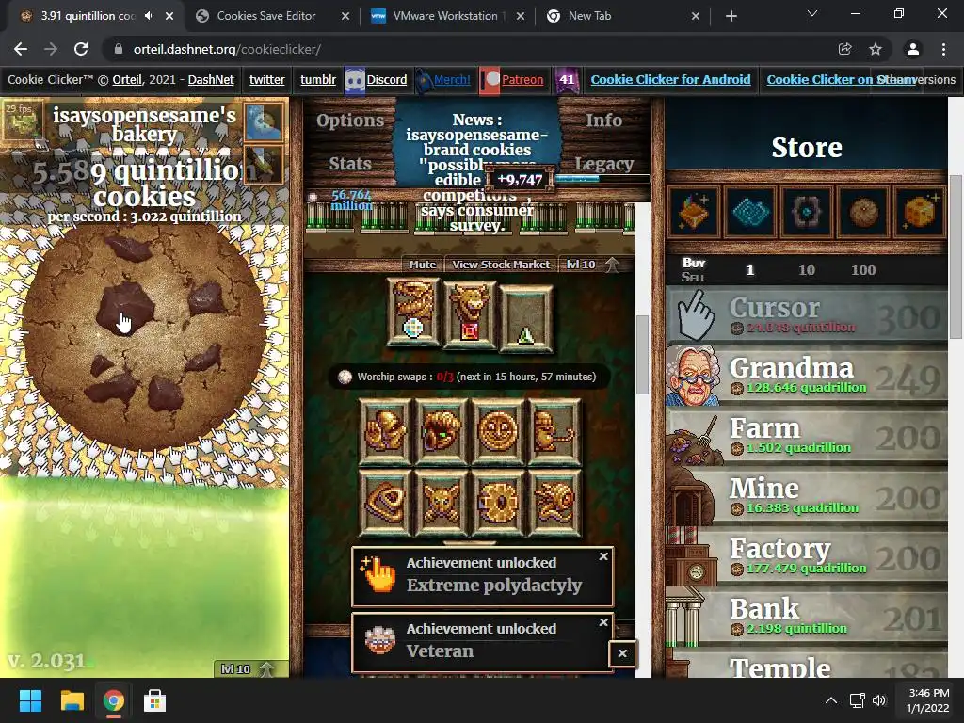
Task: Click the address bar URL field
Action: point(467,49)
